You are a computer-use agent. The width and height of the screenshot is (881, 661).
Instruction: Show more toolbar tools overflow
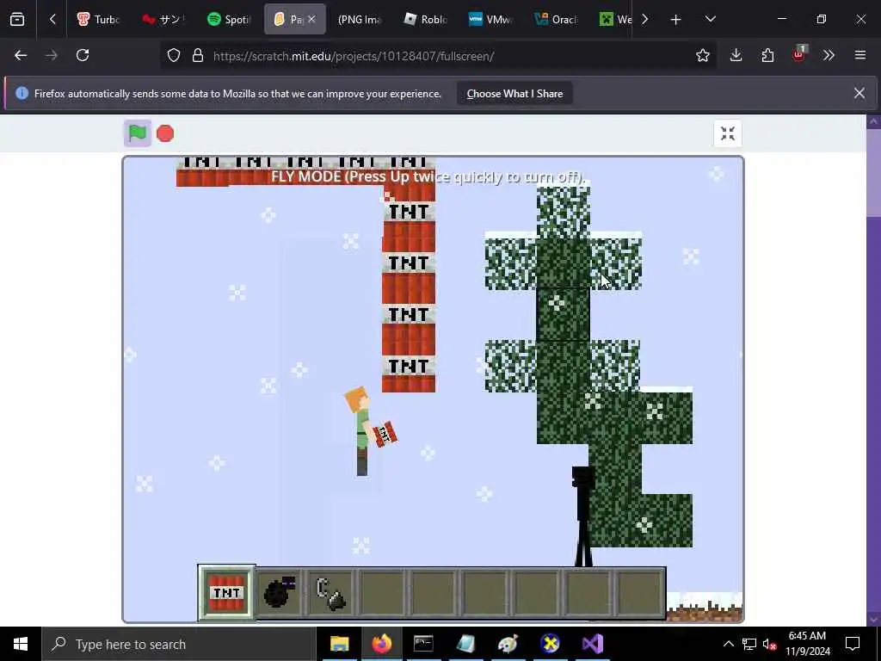(x=829, y=55)
